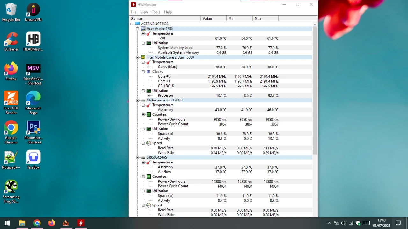Collapse the Clocks group under the CPU
The height and width of the screenshot is (229, 408).
coord(143,72)
